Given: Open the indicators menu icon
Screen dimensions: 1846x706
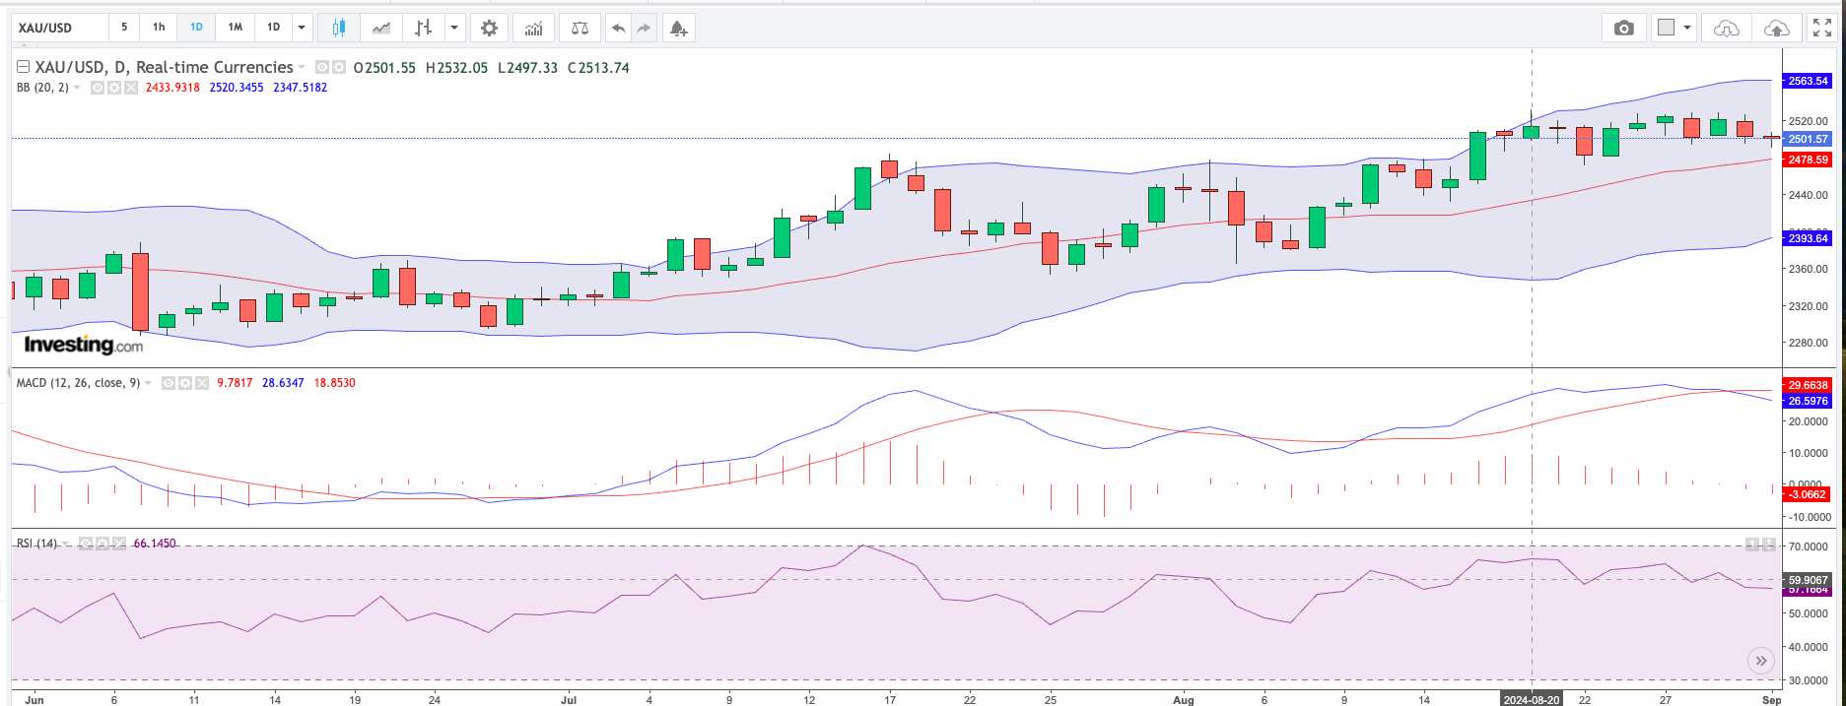Looking at the screenshot, I should point(533,28).
